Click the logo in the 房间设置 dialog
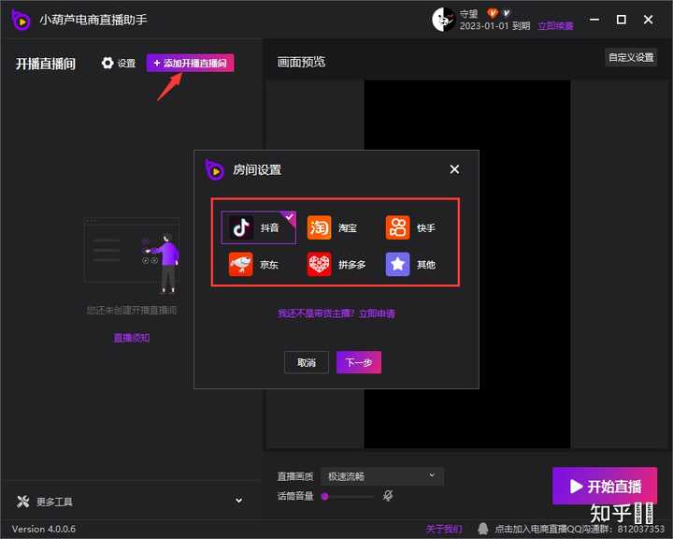This screenshot has width=673, height=539. [x=214, y=169]
